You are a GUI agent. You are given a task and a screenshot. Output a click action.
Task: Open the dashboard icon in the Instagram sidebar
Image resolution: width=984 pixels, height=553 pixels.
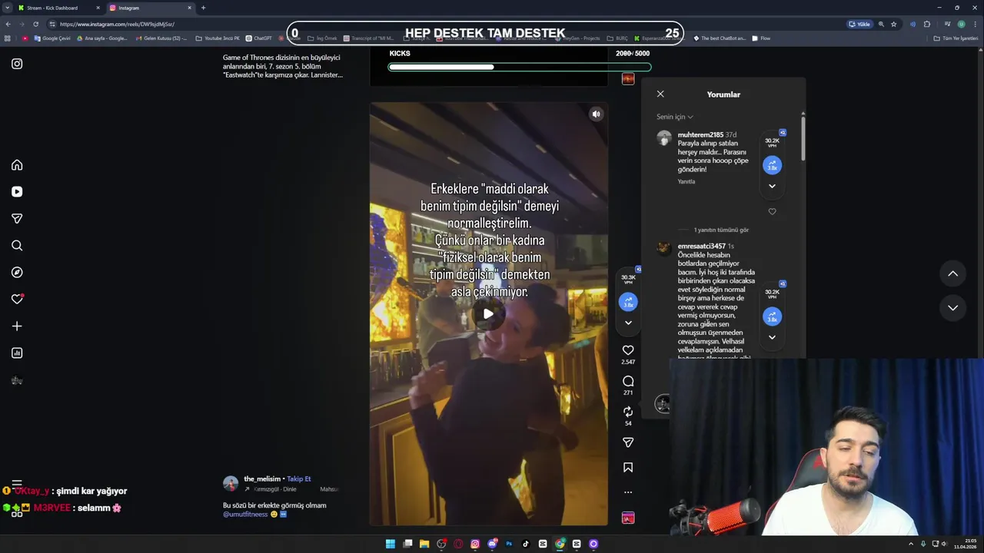[17, 353]
